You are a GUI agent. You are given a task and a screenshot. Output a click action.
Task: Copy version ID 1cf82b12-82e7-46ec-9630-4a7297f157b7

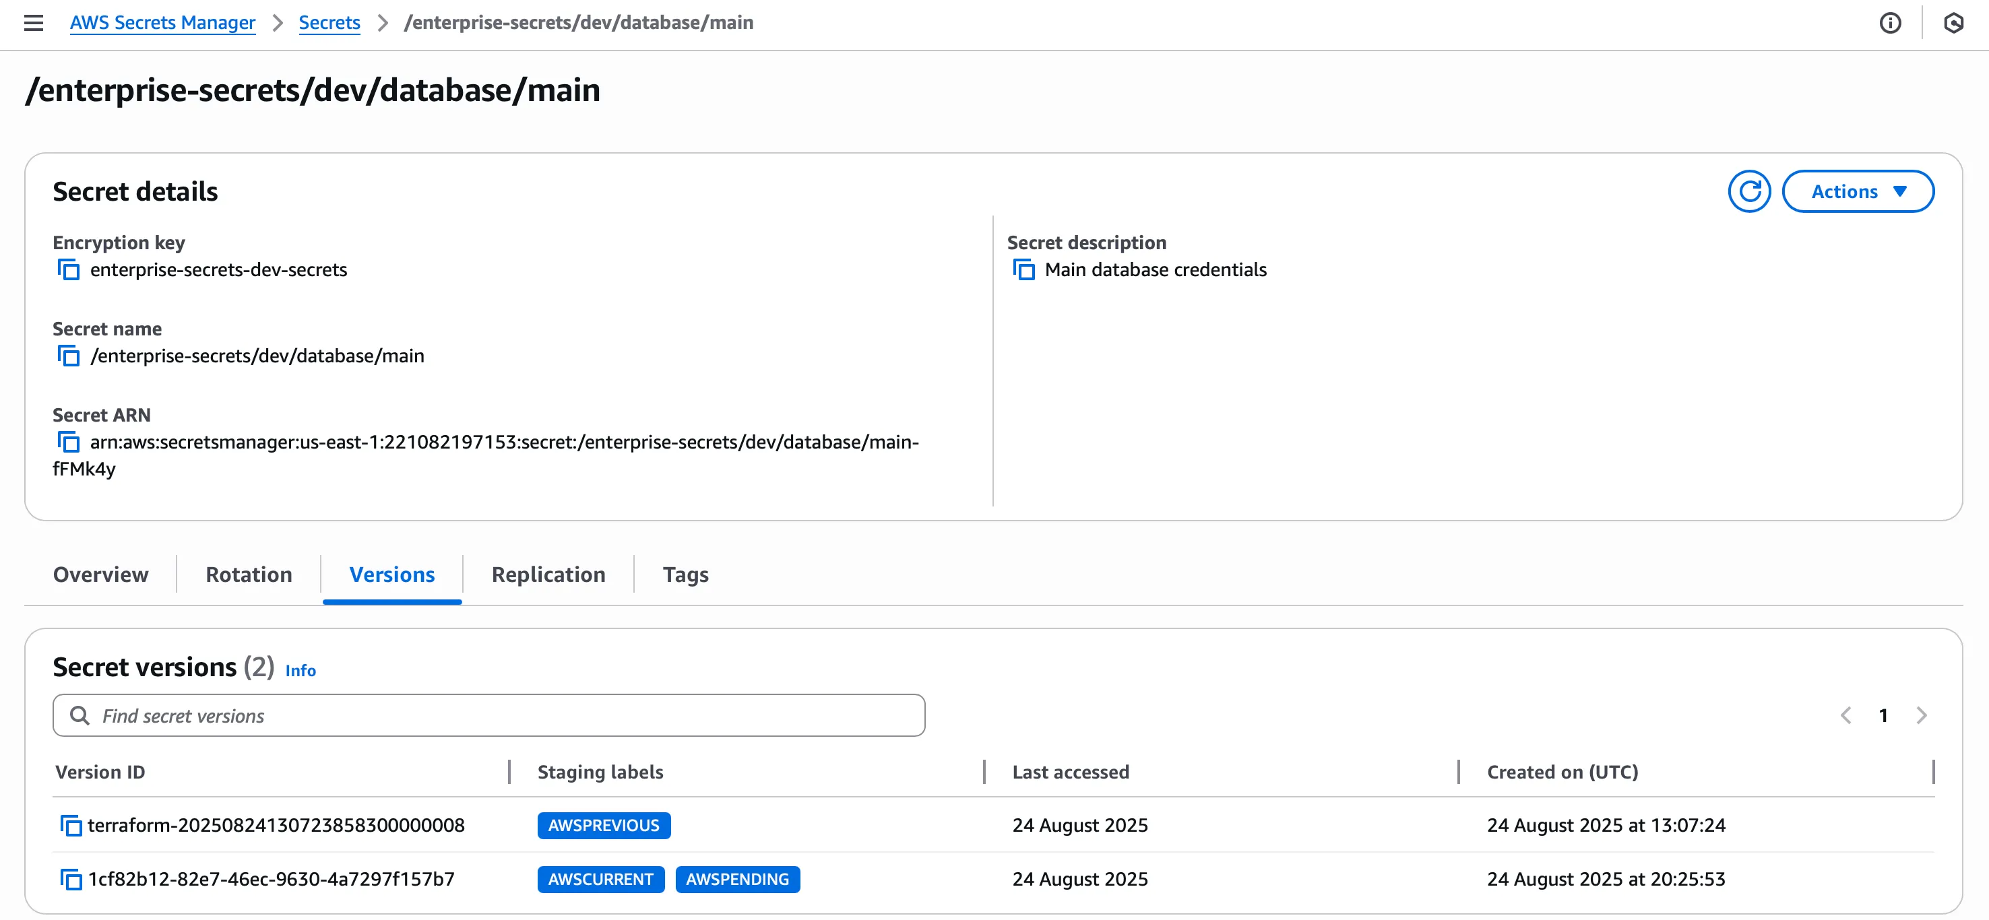click(x=71, y=879)
